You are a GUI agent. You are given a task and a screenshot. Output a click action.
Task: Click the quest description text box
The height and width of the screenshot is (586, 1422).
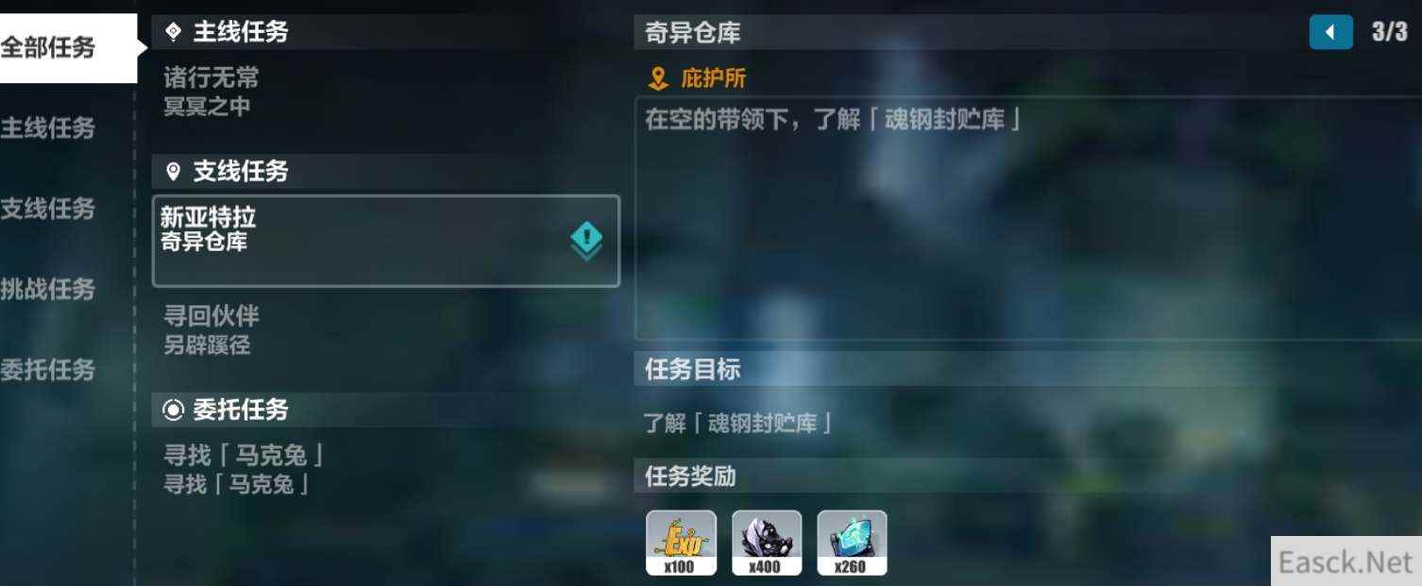(1028, 218)
